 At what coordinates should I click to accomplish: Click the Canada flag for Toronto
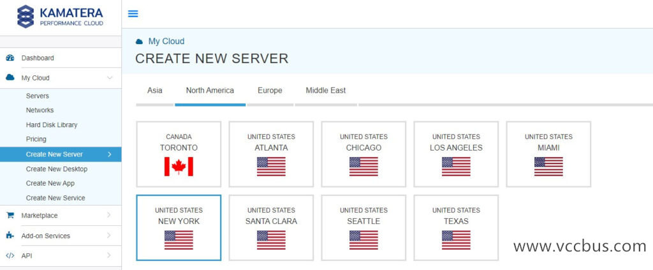pos(179,167)
